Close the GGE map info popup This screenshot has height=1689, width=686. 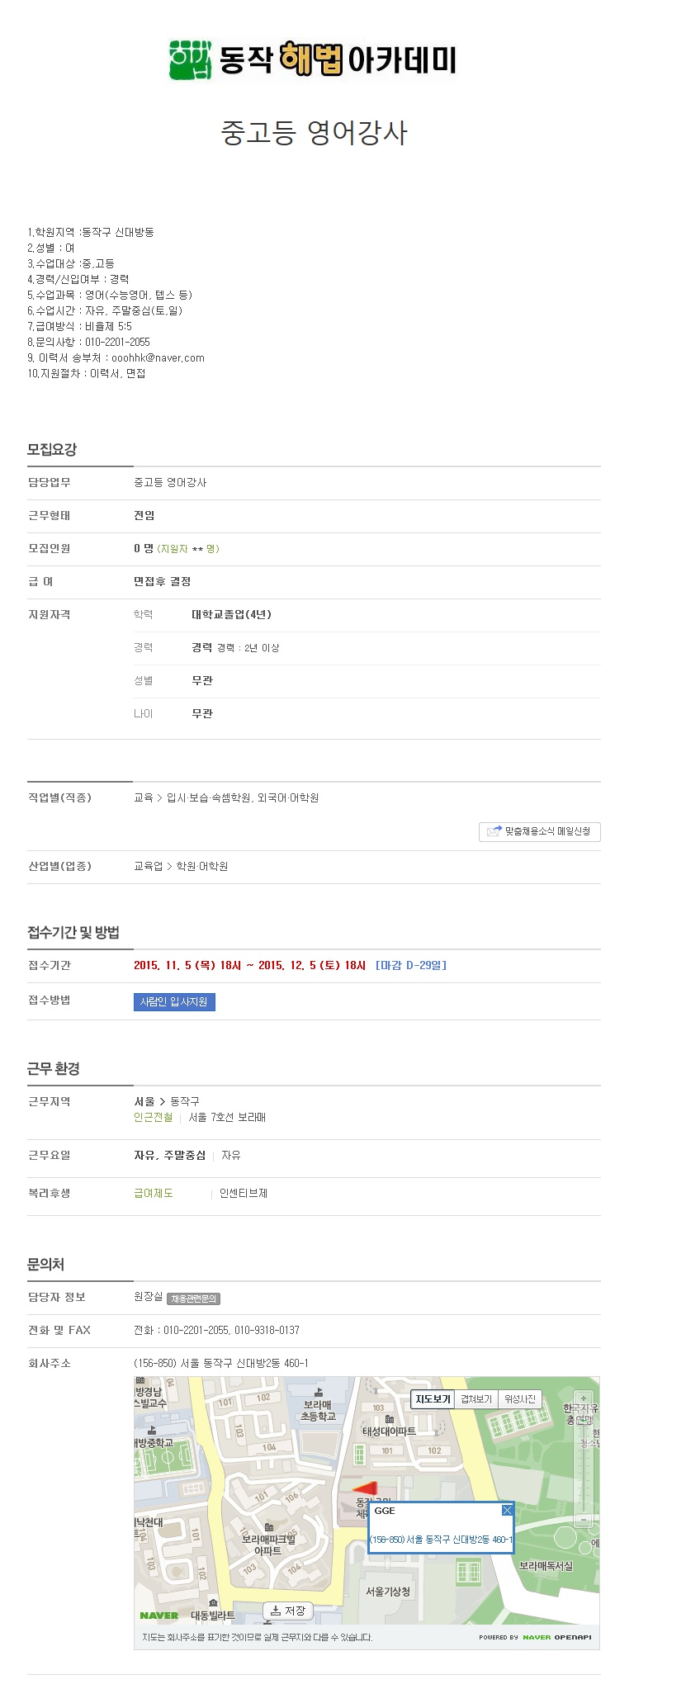click(x=507, y=1510)
